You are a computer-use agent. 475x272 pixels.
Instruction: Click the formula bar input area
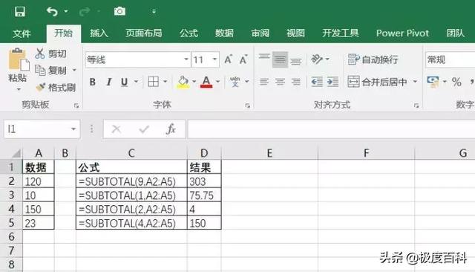[331, 129]
